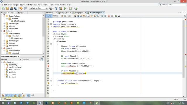Open Debug Project dropdown arrow
187x105 pixels.
[x=73, y=8]
